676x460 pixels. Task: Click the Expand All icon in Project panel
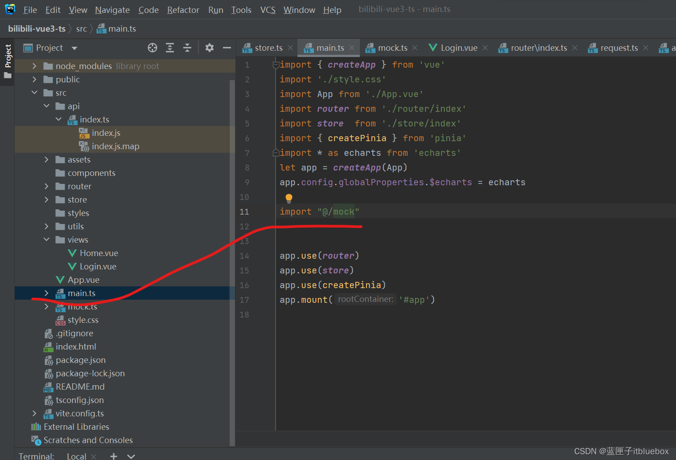pos(170,48)
